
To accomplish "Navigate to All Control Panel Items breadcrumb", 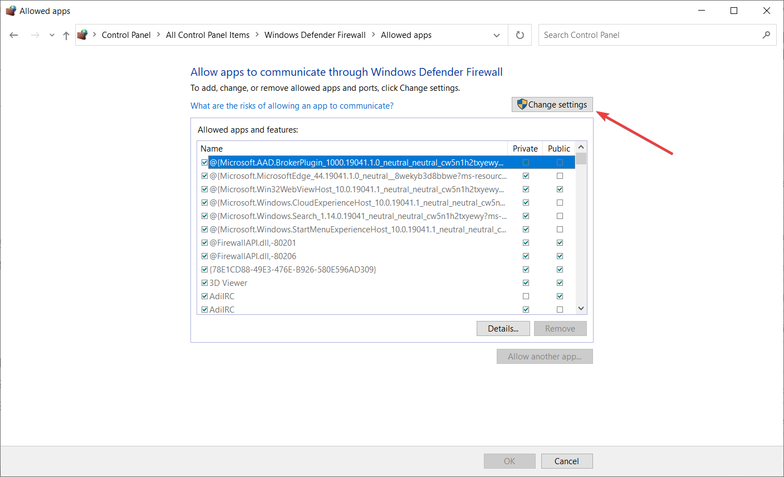I will 208,35.
